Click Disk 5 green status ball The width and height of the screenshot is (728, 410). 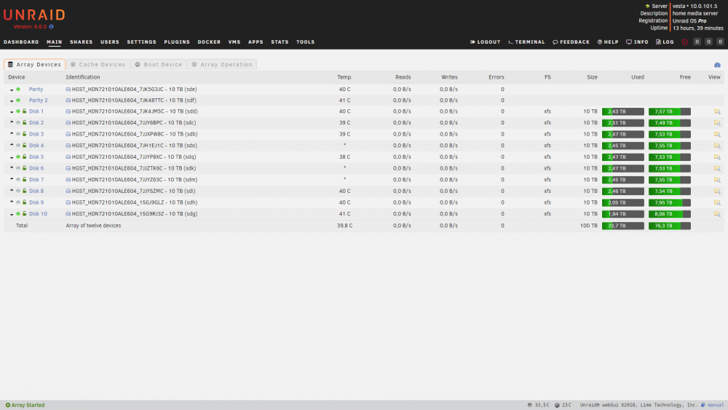[18, 157]
